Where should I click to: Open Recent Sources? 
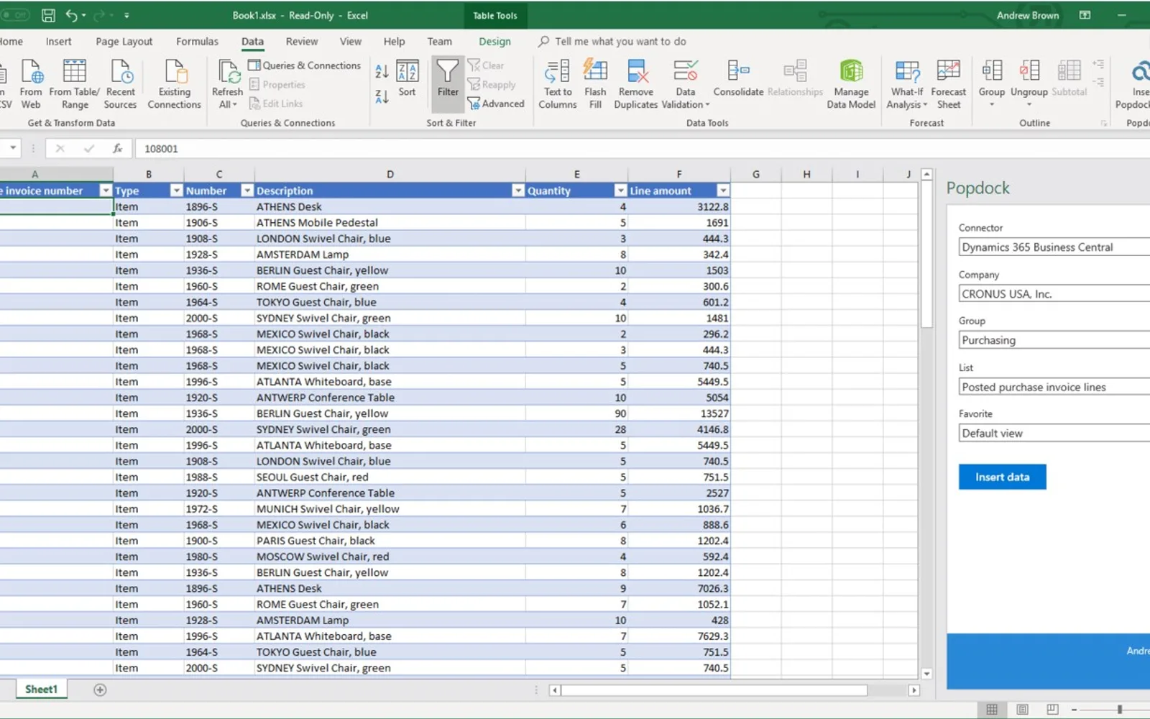pos(120,84)
